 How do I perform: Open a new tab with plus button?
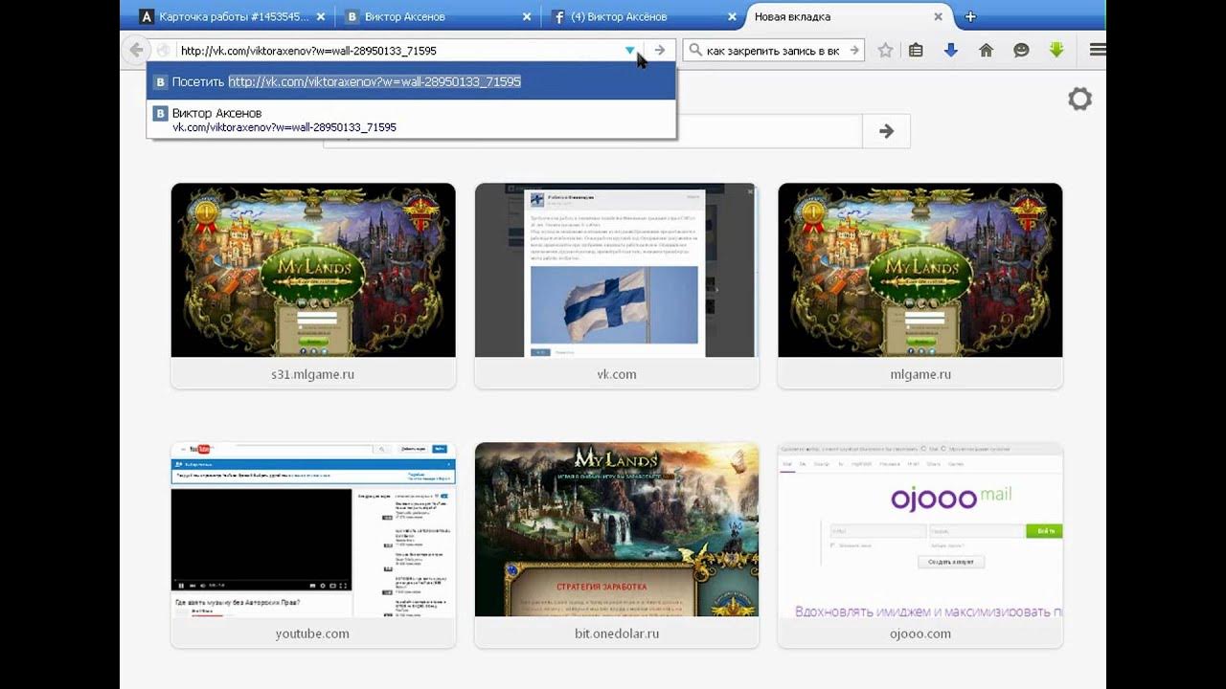970,16
